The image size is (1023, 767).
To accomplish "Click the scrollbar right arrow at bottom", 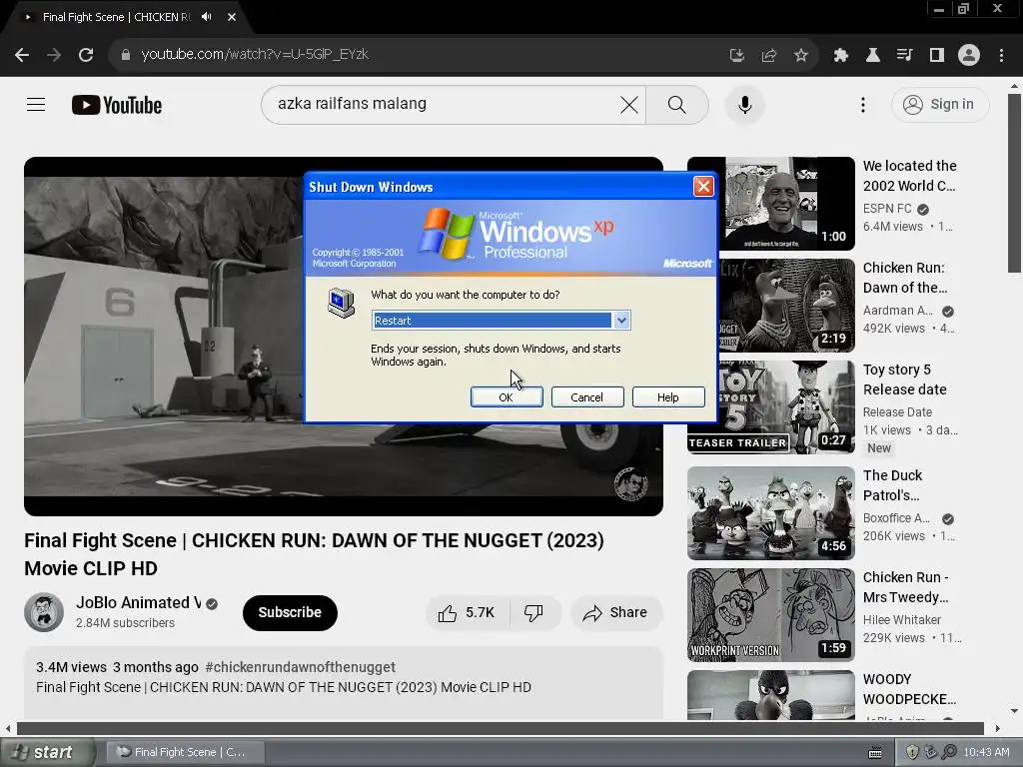I will click(x=998, y=728).
